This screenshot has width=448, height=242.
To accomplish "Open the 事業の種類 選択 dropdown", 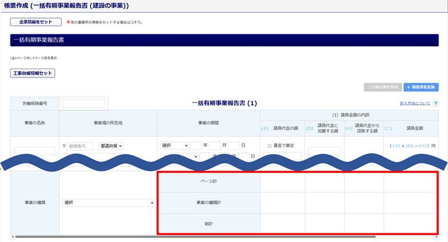I will coord(108,202).
